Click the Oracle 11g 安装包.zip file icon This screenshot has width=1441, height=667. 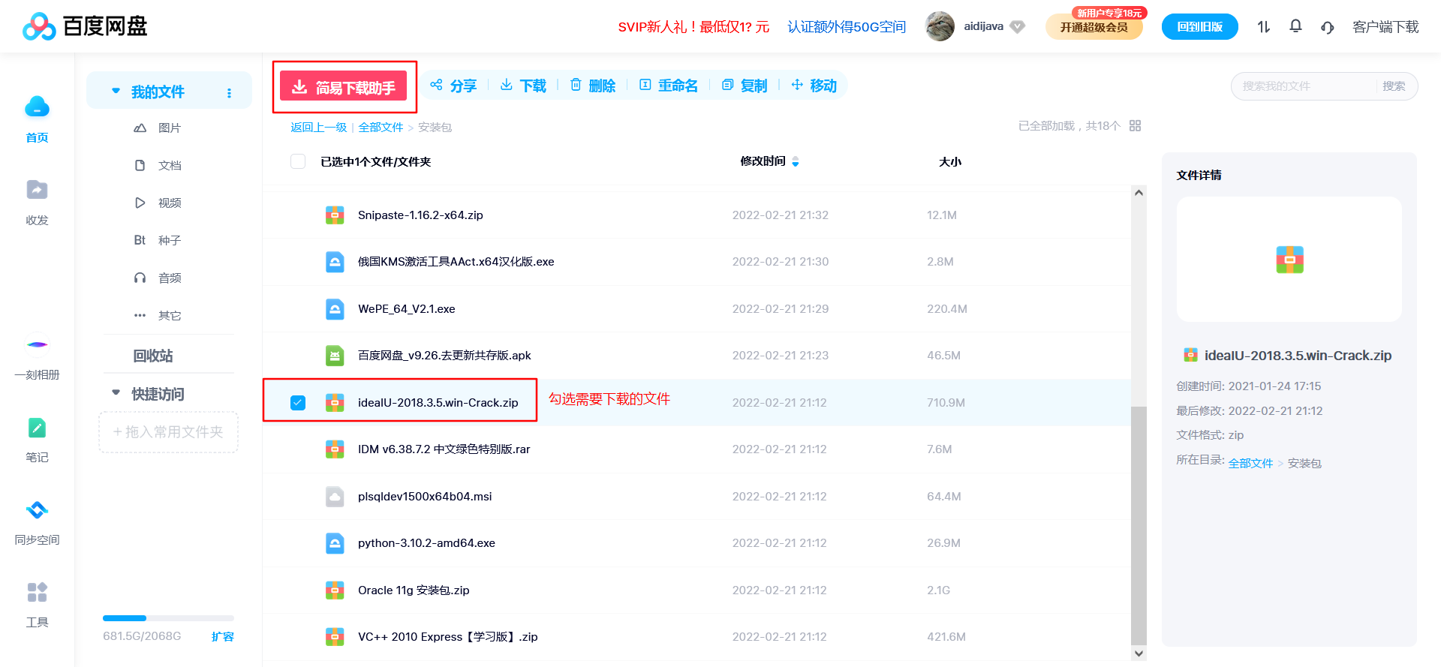(335, 590)
